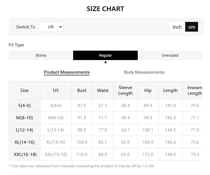Click the L(12-14) size row label
Viewport: 210px width, 175px height.
coord(24,130)
